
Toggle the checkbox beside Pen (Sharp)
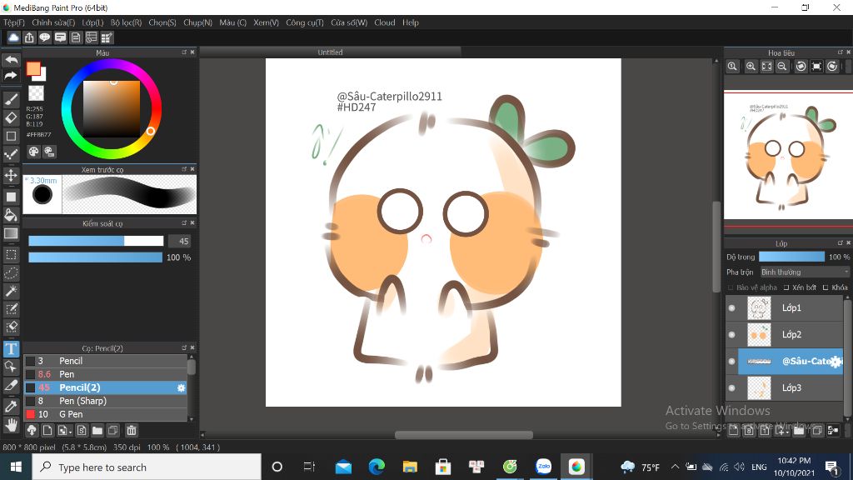pos(31,401)
